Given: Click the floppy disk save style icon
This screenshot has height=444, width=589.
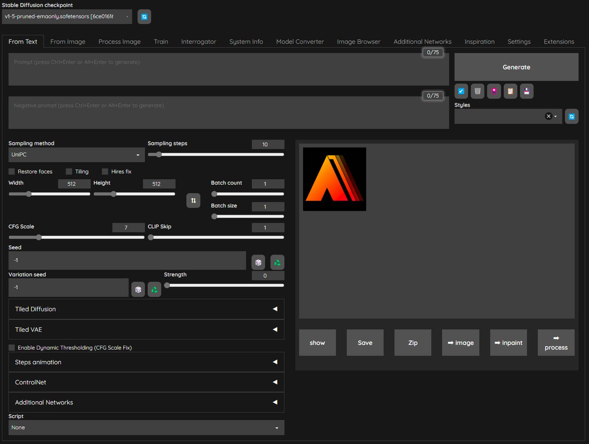Looking at the screenshot, I should (x=527, y=91).
